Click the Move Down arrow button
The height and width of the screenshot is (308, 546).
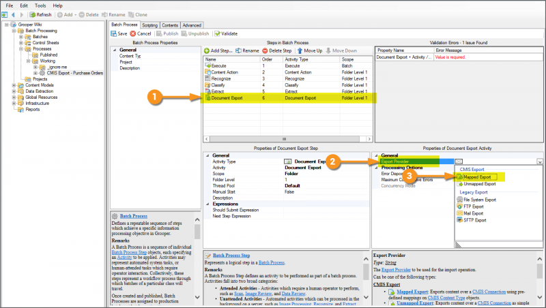pos(341,50)
